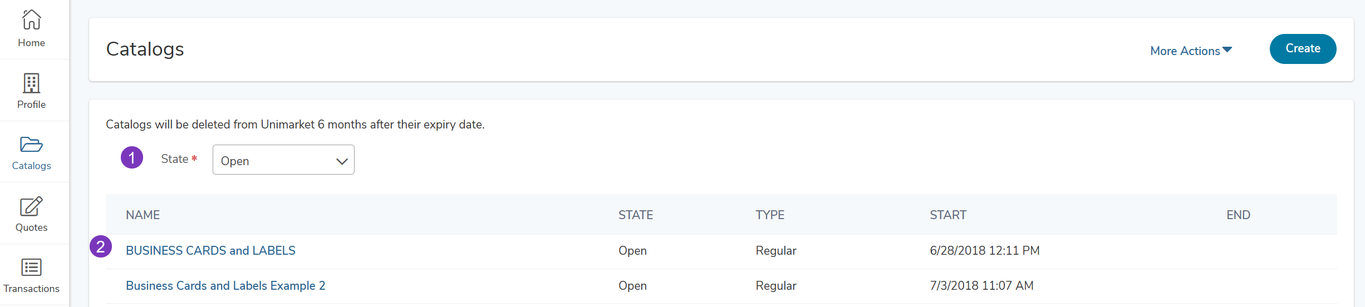The height and width of the screenshot is (307, 1365).
Task: Open the BUSINESS CARDS and LABELS catalog
Action: [210, 251]
